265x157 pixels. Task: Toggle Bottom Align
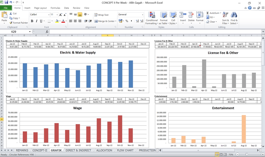[x=80, y=15]
